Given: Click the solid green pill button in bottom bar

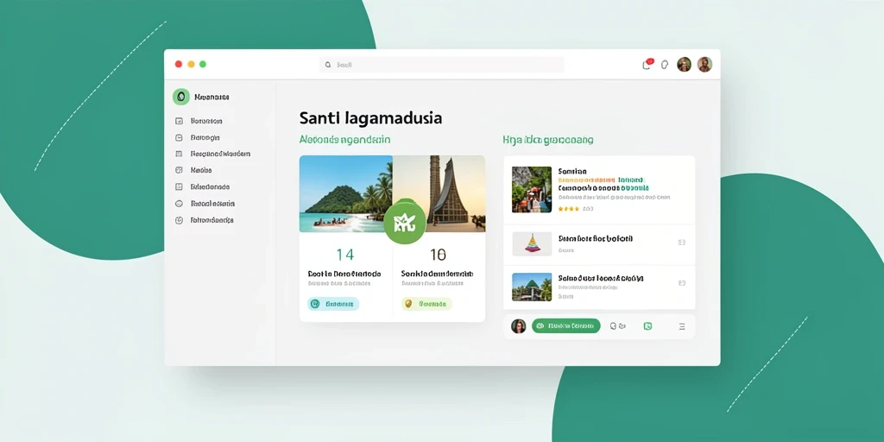Looking at the screenshot, I should coord(566,325).
